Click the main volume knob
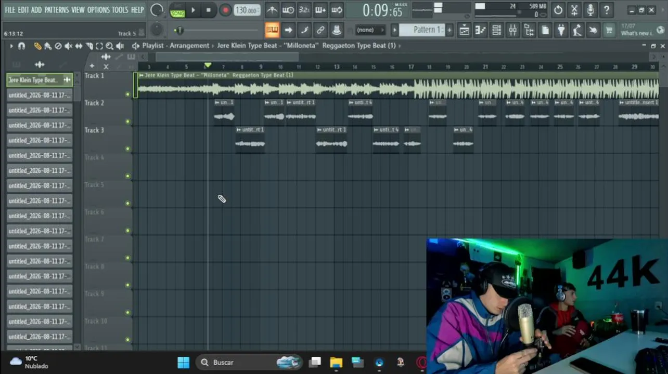 [x=156, y=10]
